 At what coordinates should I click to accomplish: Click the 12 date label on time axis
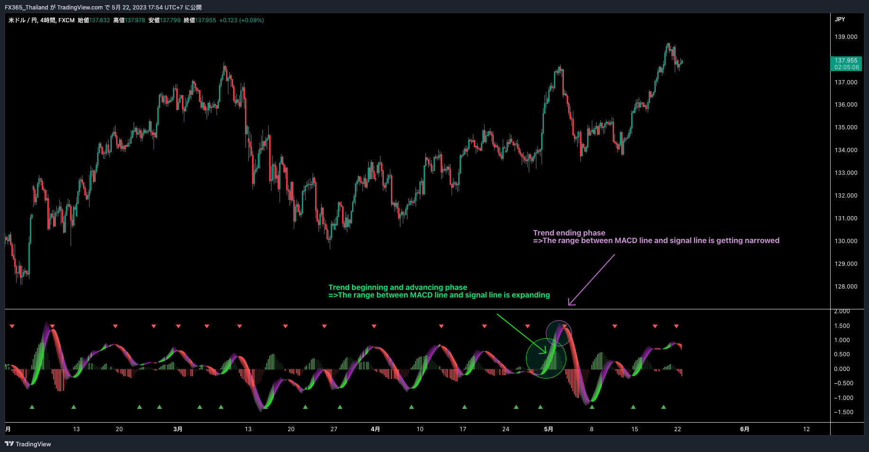click(x=806, y=429)
